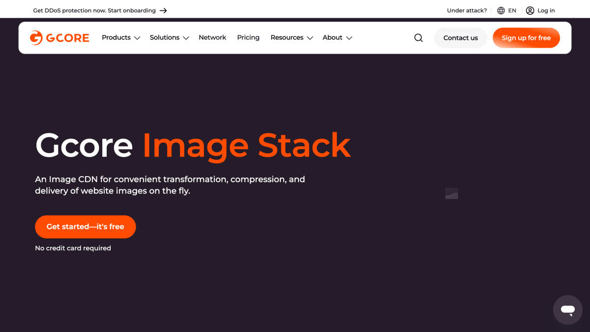Open the Under attack? link
590x332 pixels.
[467, 10]
